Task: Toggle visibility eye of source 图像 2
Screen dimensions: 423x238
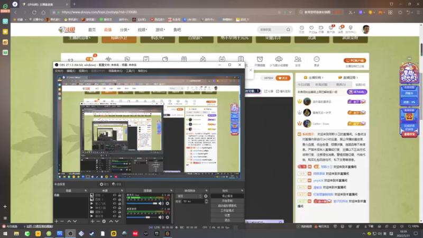Action: (114, 199)
